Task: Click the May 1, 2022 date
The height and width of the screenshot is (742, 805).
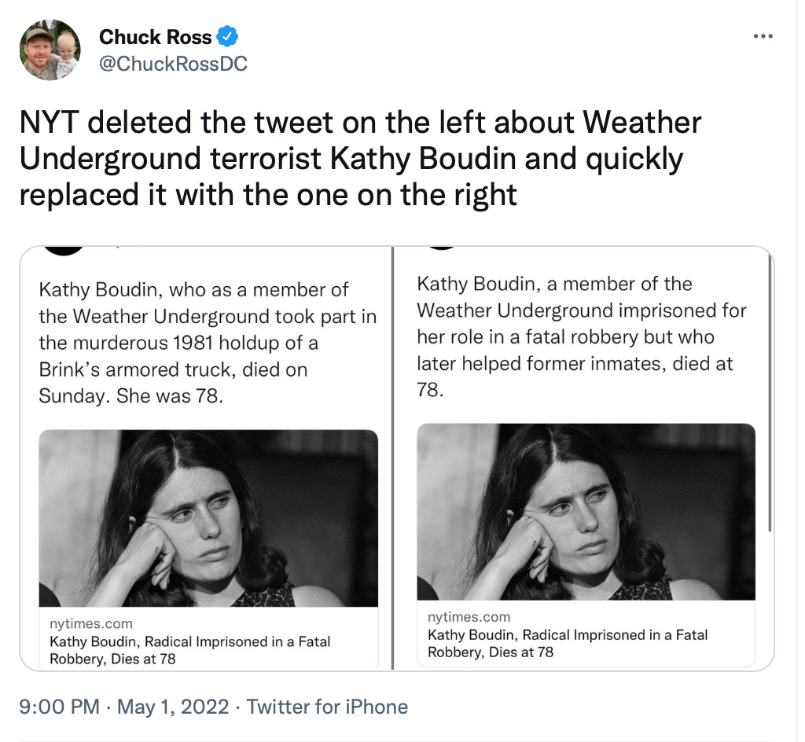Action: (x=173, y=707)
